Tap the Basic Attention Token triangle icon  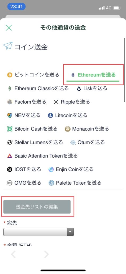[10, 156]
